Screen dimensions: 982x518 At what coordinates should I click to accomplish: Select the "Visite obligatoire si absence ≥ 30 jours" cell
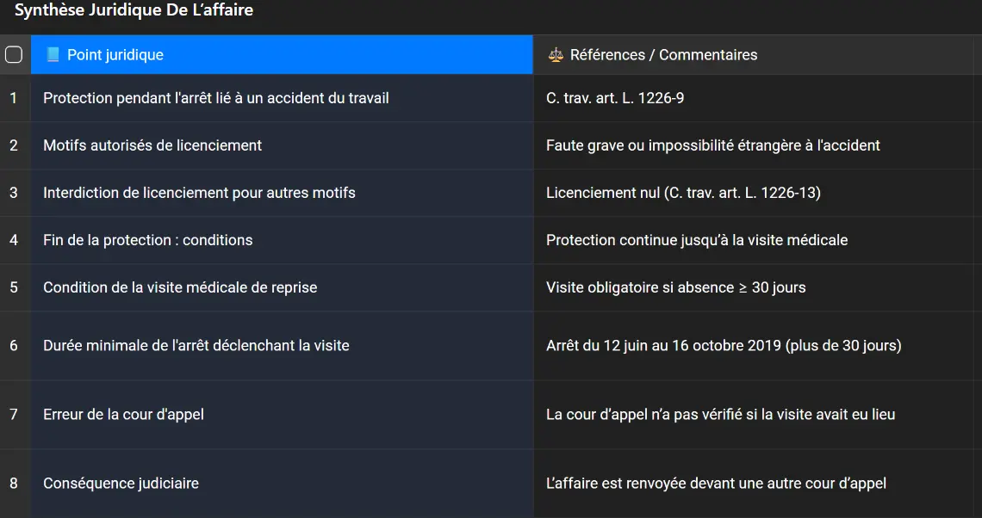click(x=676, y=287)
